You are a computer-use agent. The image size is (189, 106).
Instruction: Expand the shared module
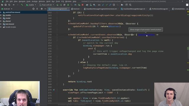click(1, 21)
